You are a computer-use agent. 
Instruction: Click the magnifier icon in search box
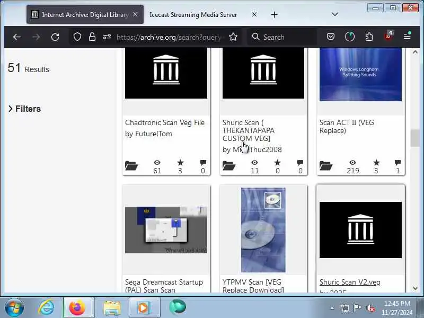click(255, 37)
